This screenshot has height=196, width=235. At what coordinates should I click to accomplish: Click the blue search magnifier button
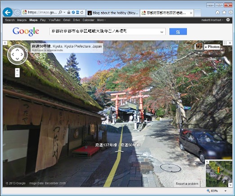pos(178,31)
